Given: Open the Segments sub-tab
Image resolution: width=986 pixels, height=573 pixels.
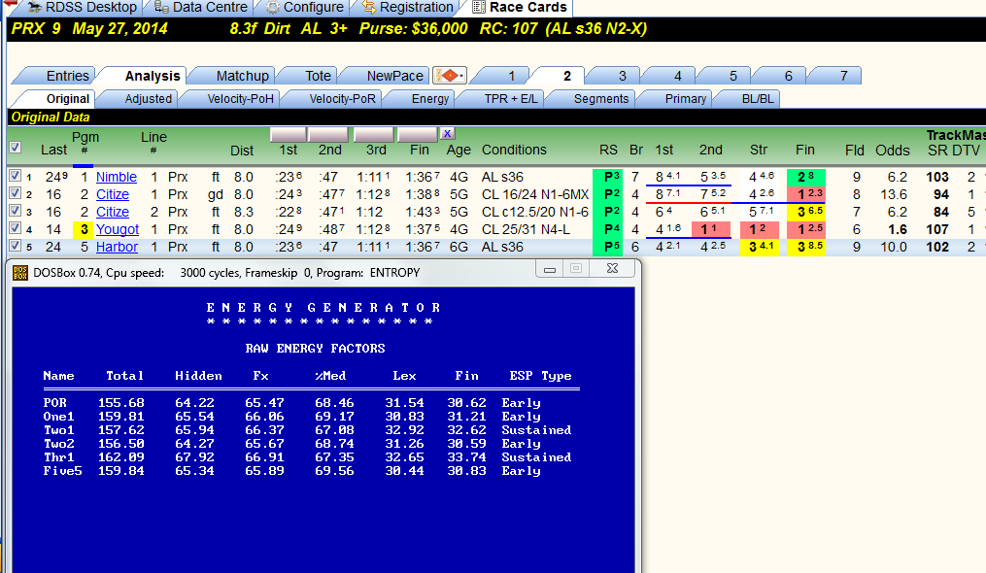Looking at the screenshot, I should pyautogui.click(x=591, y=99).
